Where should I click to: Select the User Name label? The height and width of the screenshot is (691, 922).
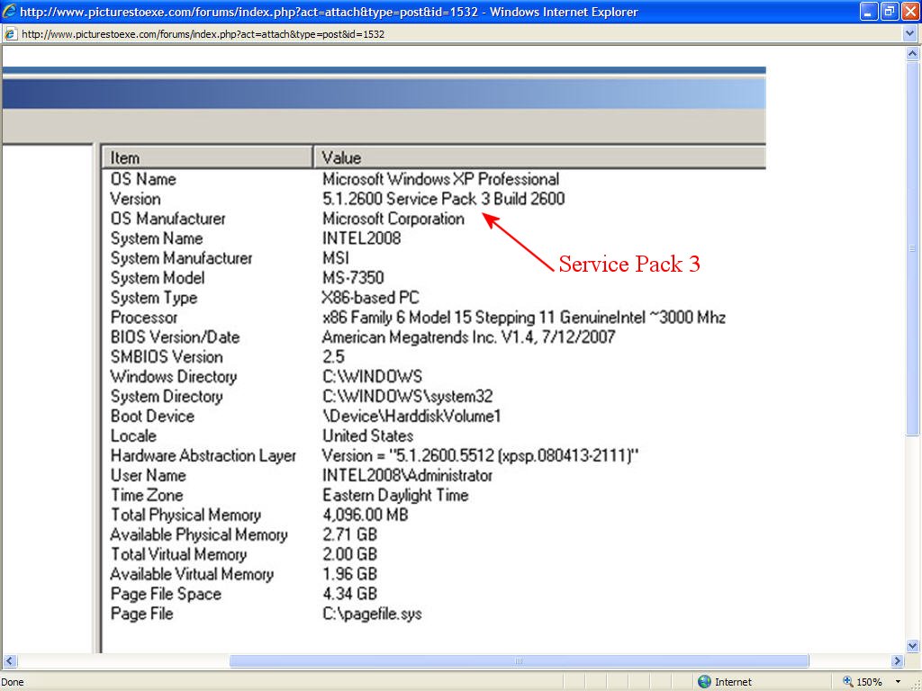pos(149,475)
